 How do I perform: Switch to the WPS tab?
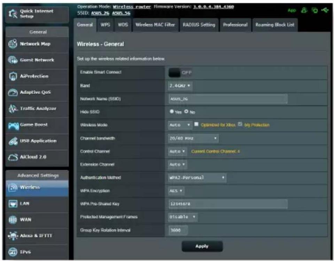[x=106, y=25]
